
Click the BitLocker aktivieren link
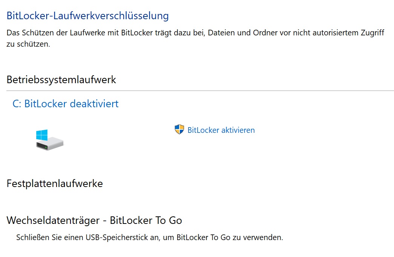[x=221, y=130]
